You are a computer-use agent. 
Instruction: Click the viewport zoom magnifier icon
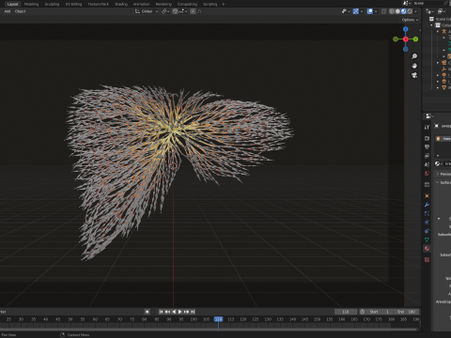click(414, 56)
